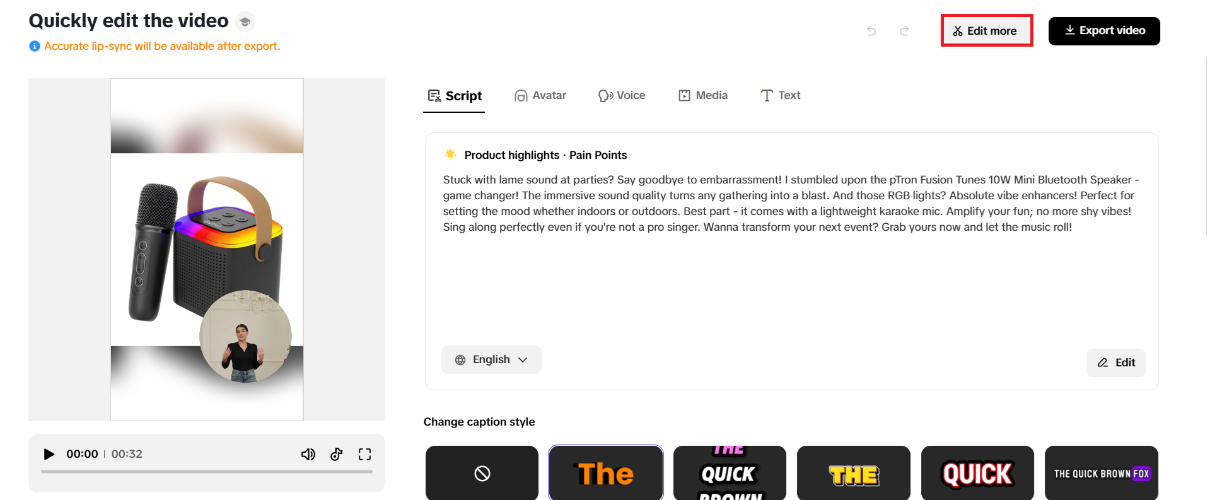Pick the yellow "THE" caption style

853,473
